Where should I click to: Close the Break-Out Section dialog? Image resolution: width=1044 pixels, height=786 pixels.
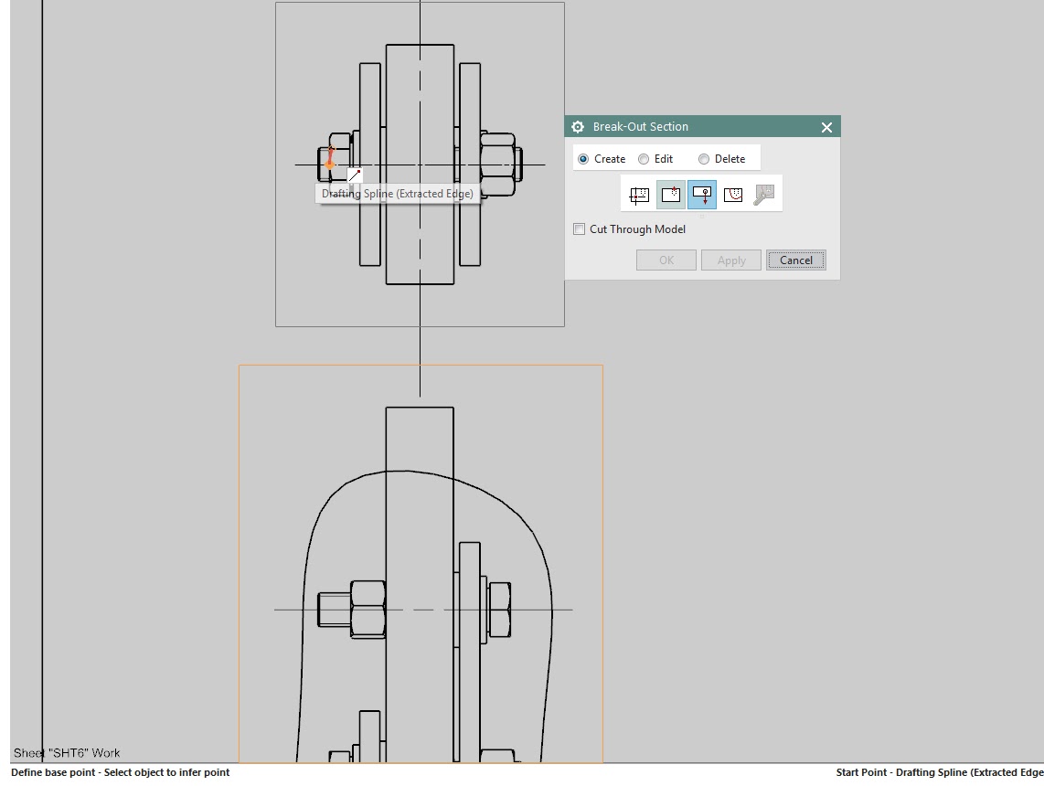pyautogui.click(x=826, y=126)
